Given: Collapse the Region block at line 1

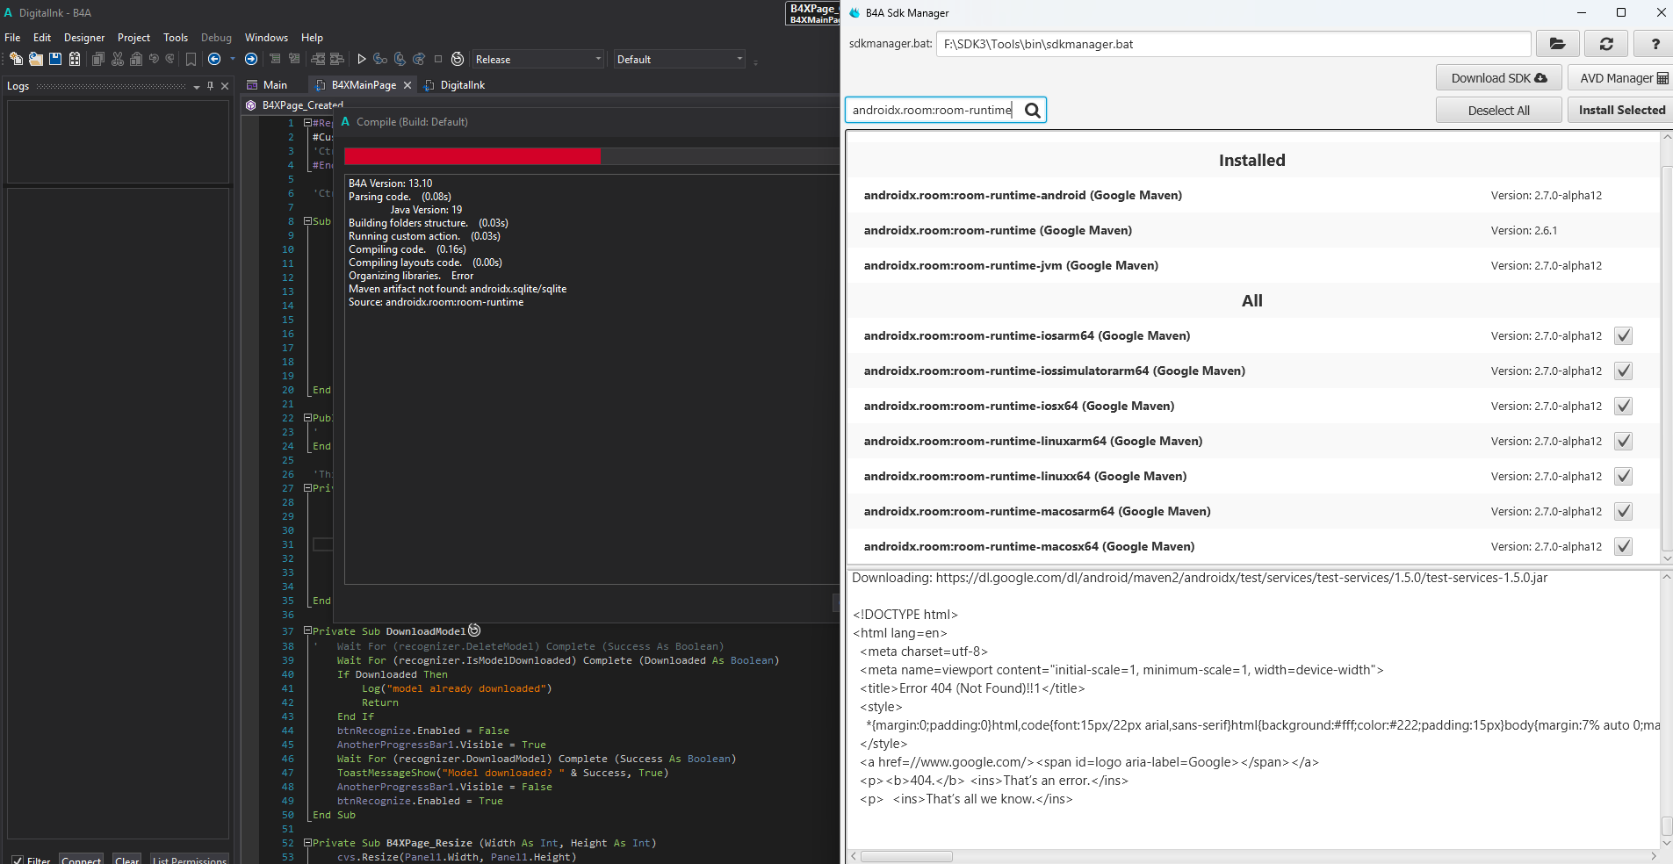Looking at the screenshot, I should click(x=308, y=123).
